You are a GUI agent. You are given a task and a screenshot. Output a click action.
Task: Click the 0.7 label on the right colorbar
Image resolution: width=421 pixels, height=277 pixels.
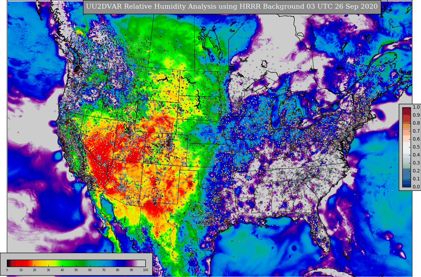[416, 131]
